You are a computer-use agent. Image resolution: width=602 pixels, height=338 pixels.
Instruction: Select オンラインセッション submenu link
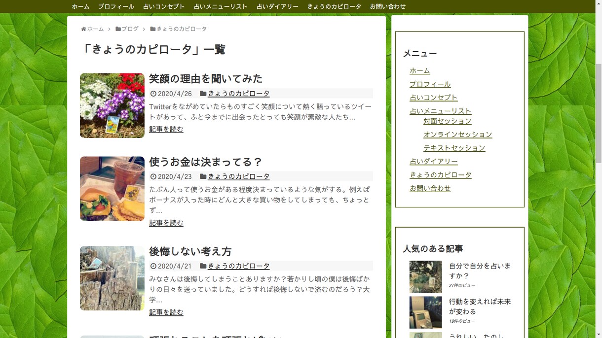pyautogui.click(x=458, y=135)
